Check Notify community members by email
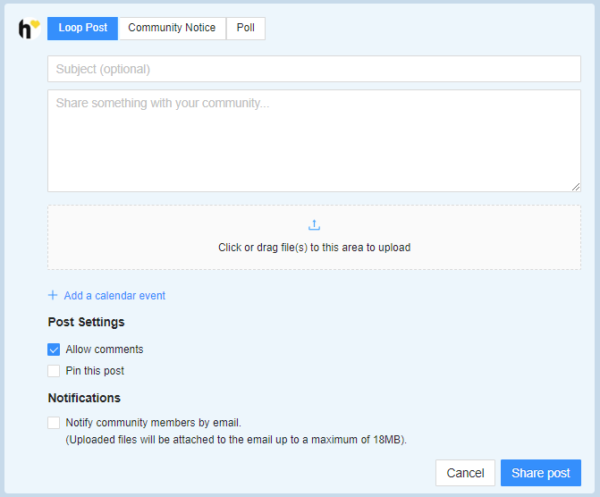 point(54,423)
